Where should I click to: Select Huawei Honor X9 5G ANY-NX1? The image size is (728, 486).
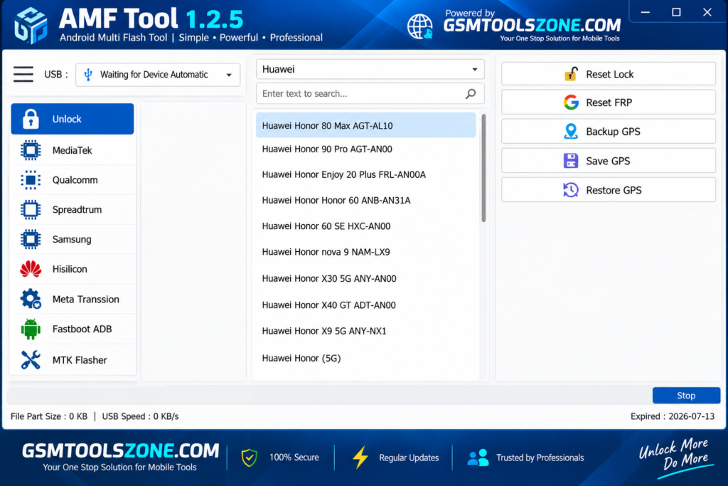(366, 331)
